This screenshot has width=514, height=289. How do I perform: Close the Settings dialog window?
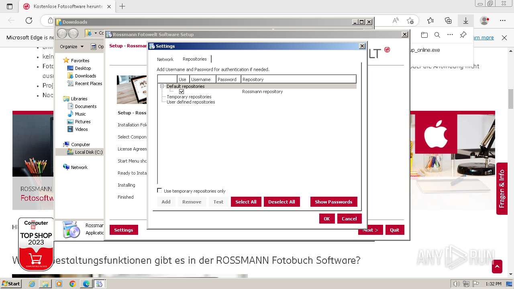[x=361, y=46]
